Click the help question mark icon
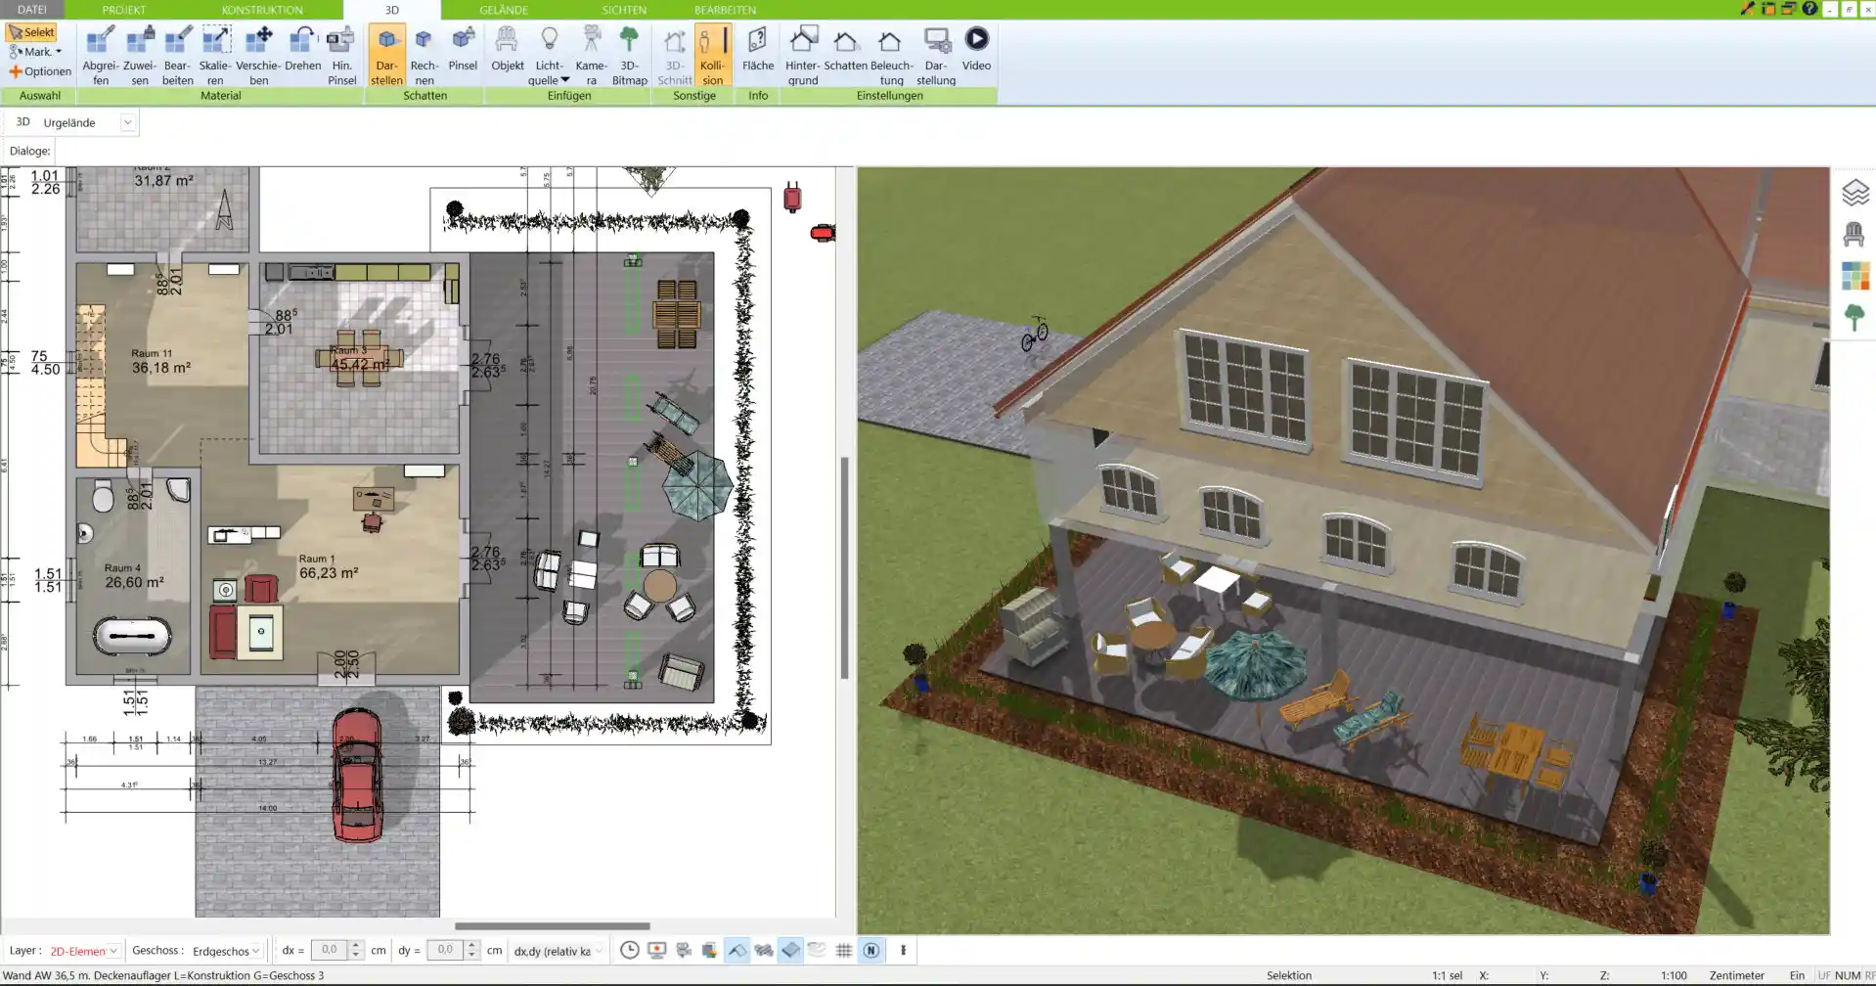The image size is (1876, 986). (x=1809, y=9)
